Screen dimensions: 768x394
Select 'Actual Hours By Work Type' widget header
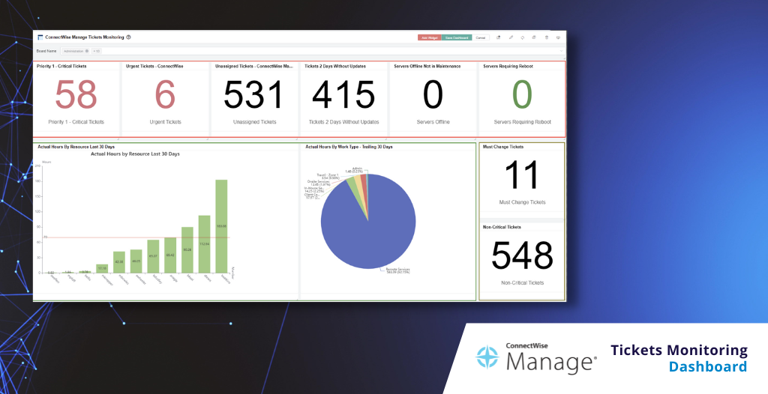(x=349, y=146)
